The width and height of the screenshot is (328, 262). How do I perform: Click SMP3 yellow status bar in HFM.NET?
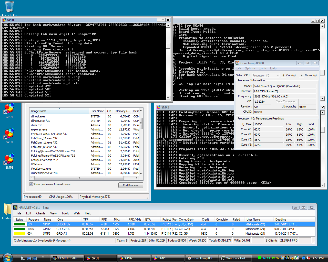20,234
